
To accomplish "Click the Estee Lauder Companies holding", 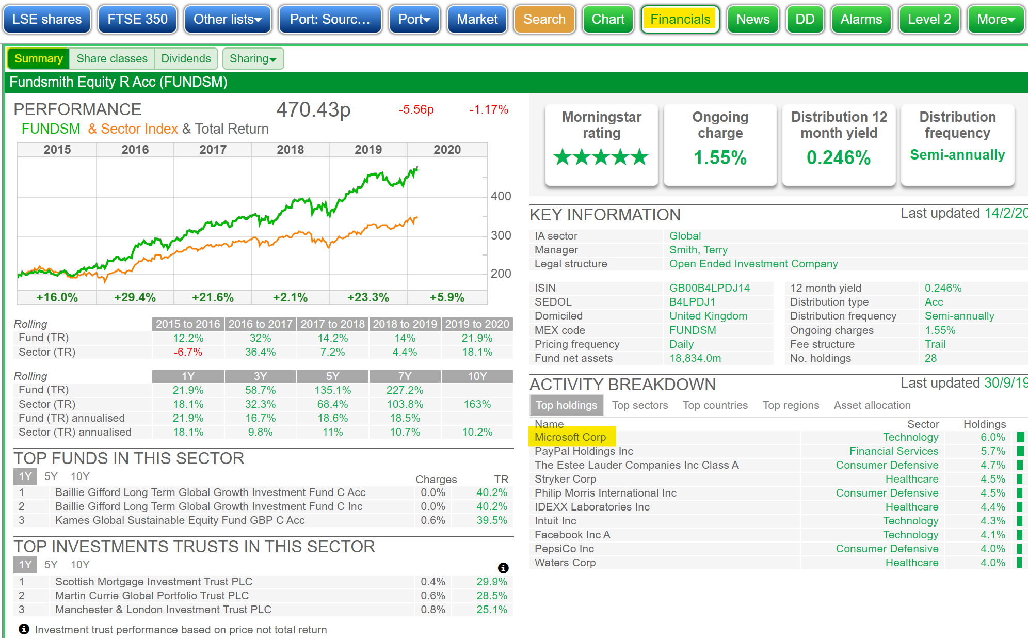I will tap(636, 465).
